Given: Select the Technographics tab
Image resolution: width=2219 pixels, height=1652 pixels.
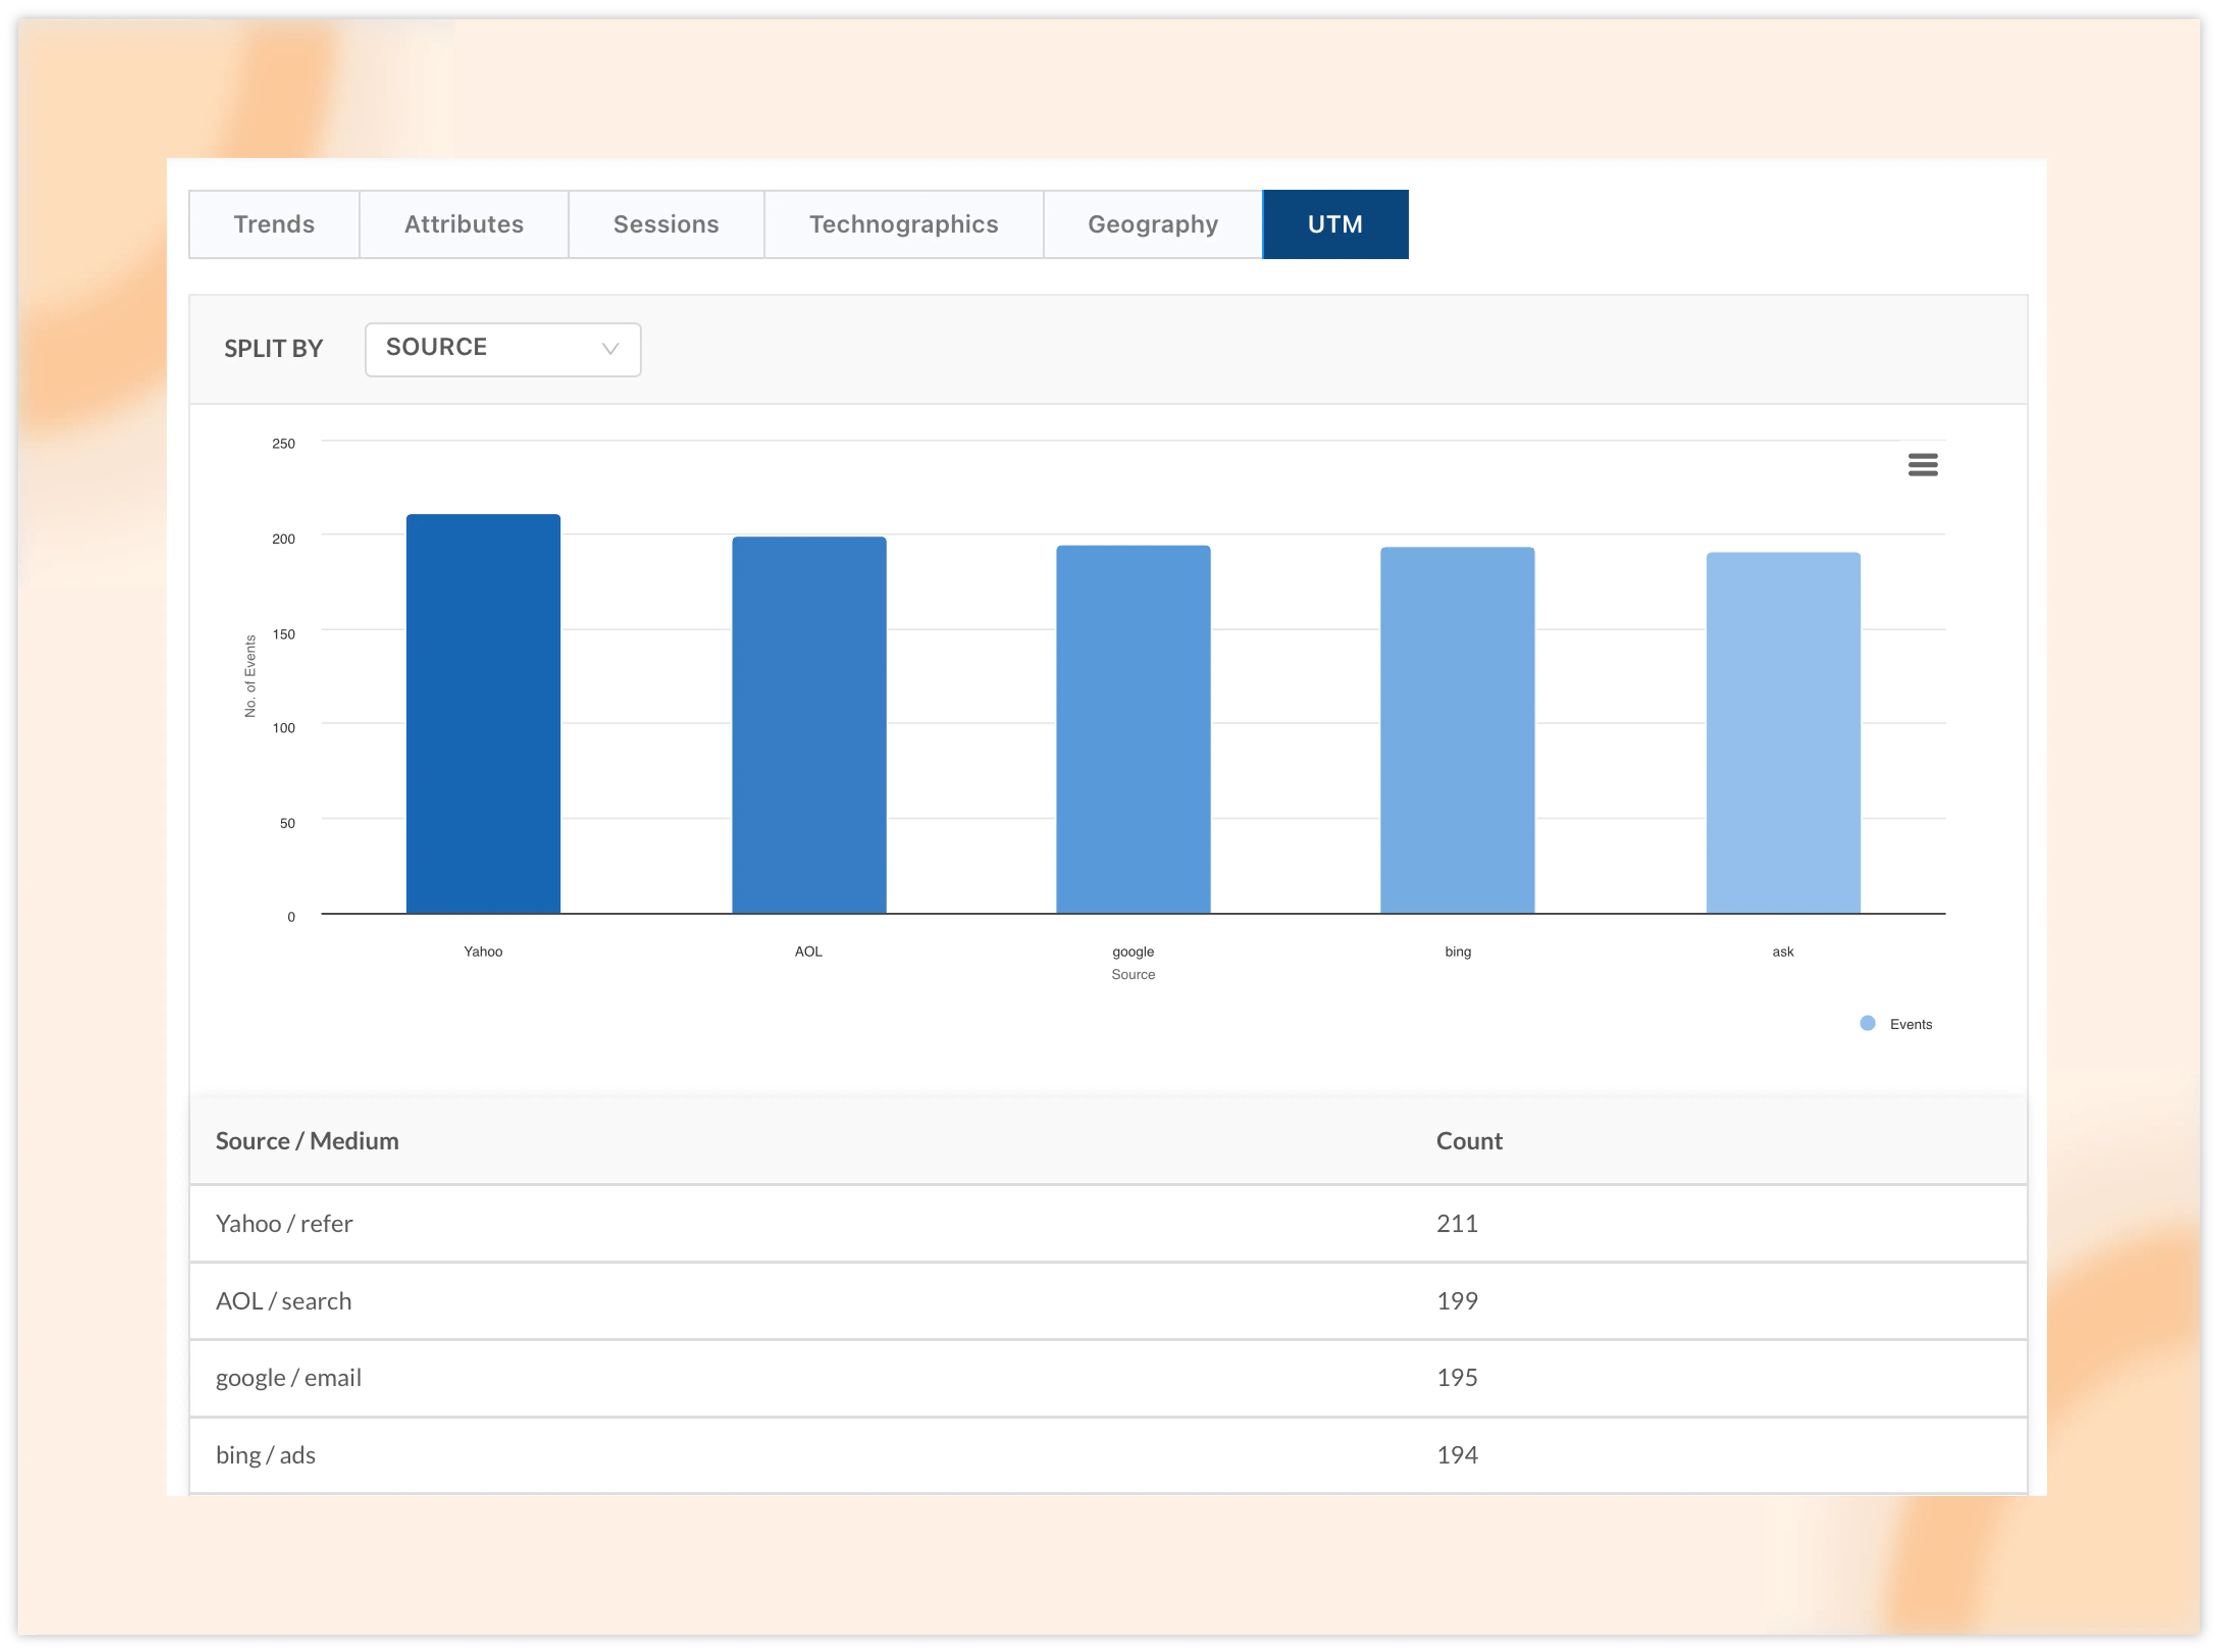Looking at the screenshot, I should click(x=903, y=224).
